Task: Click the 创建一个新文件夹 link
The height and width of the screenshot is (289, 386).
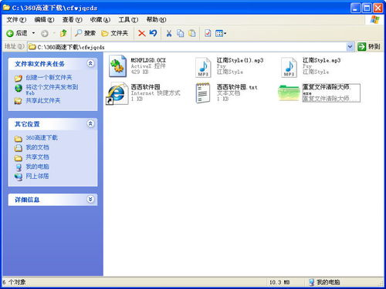Action: tap(49, 77)
